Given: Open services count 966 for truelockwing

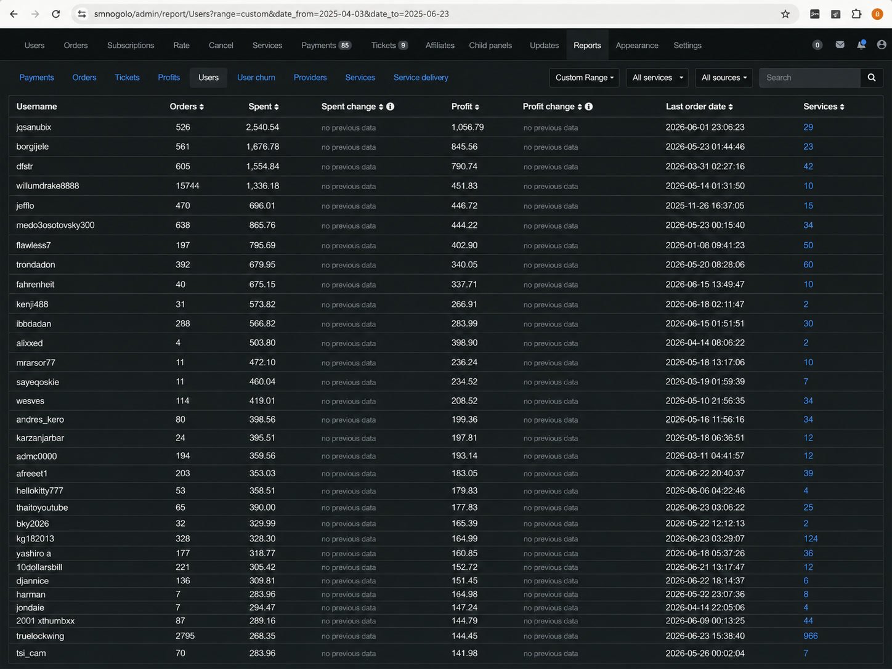Looking at the screenshot, I should point(811,636).
